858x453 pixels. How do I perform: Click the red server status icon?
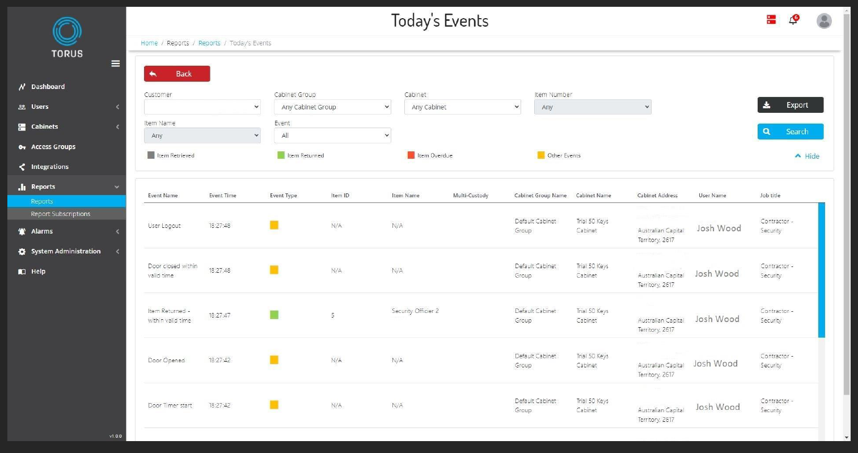point(771,20)
